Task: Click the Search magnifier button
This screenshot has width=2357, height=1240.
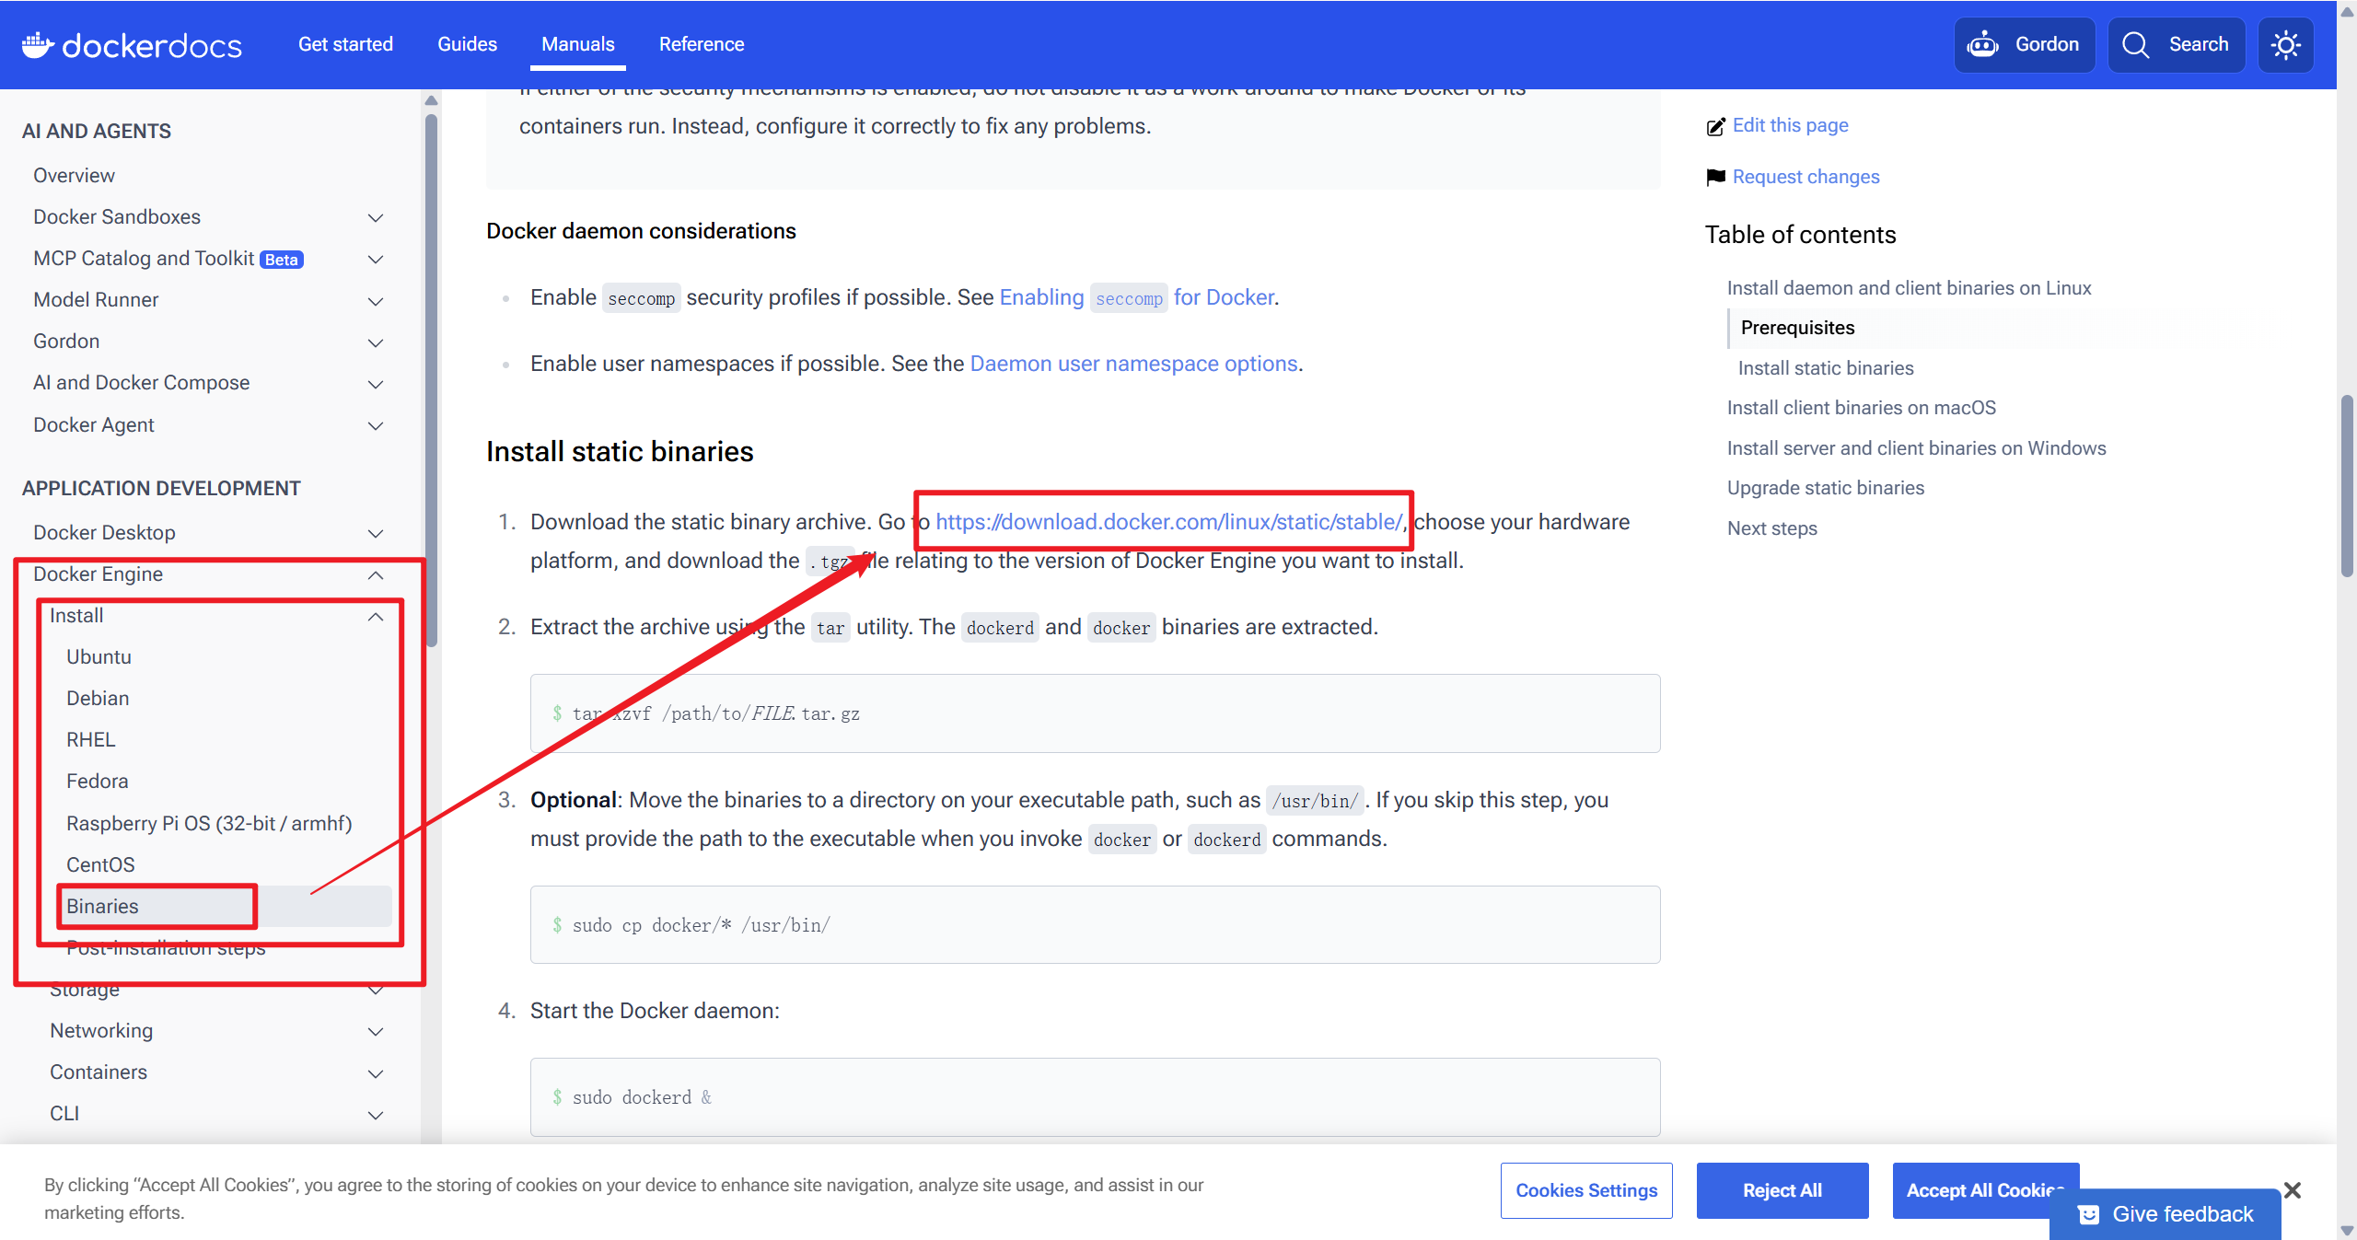Action: point(2176,44)
